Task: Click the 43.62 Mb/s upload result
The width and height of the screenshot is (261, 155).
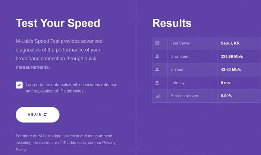Action: point(231,69)
